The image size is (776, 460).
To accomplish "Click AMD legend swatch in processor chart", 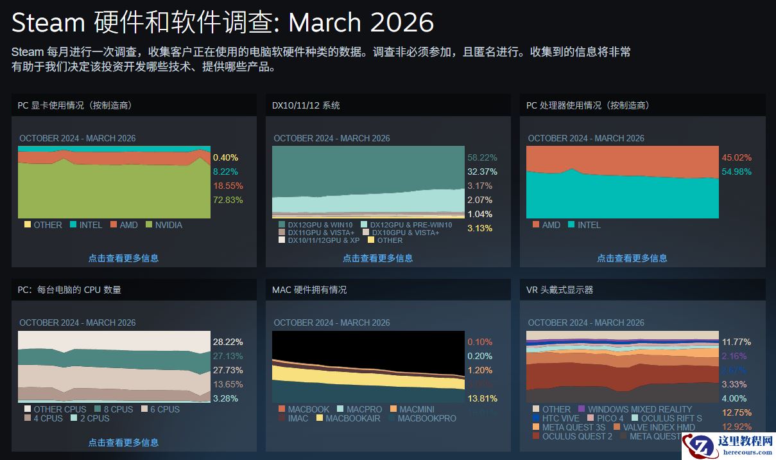I will click(535, 225).
